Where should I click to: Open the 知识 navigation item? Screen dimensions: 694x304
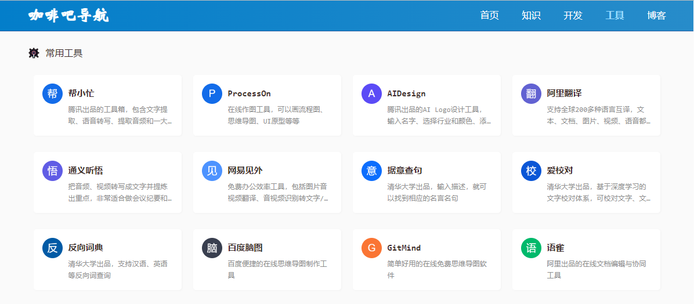tap(531, 16)
